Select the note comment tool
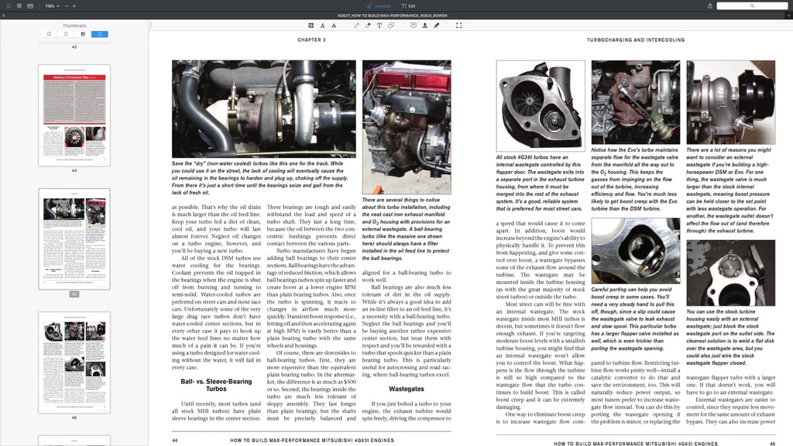The height and width of the screenshot is (446, 793). pos(414,26)
